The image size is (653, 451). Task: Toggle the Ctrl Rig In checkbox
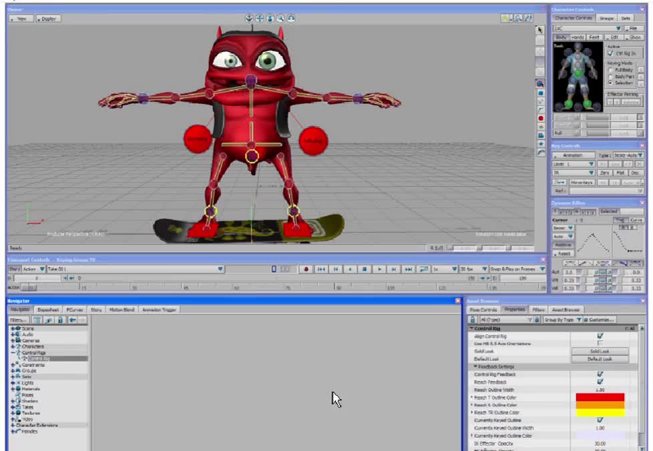pyautogui.click(x=610, y=53)
